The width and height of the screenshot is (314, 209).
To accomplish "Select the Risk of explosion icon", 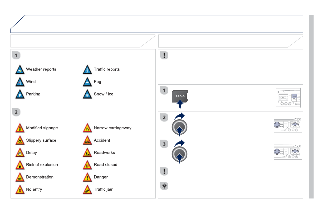I will tap(20, 165).
